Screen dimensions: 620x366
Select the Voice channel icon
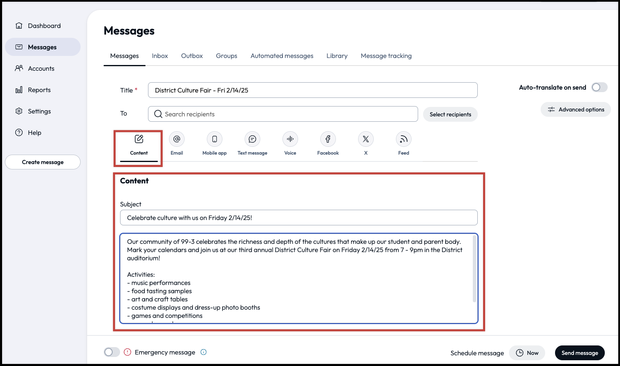coord(290,139)
